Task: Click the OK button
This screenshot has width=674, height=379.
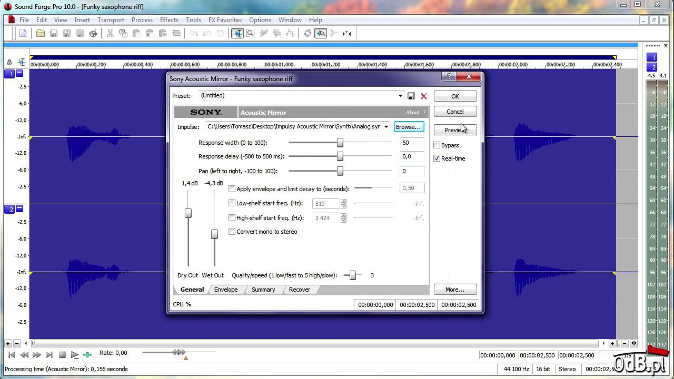Action: (x=455, y=96)
